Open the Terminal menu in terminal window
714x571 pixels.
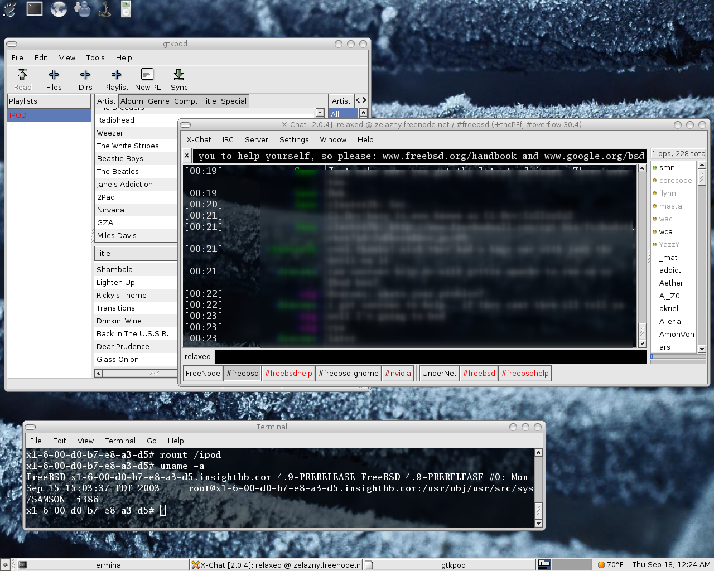click(119, 441)
